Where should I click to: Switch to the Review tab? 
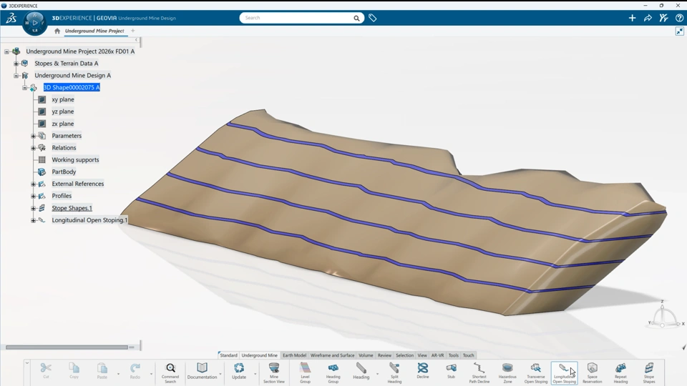pyautogui.click(x=384, y=355)
